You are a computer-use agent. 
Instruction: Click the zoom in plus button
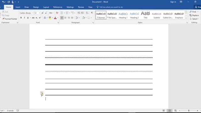pyautogui.click(x=198, y=110)
